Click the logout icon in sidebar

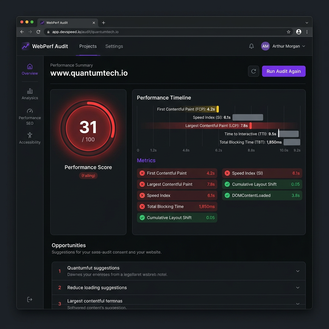(x=30, y=299)
